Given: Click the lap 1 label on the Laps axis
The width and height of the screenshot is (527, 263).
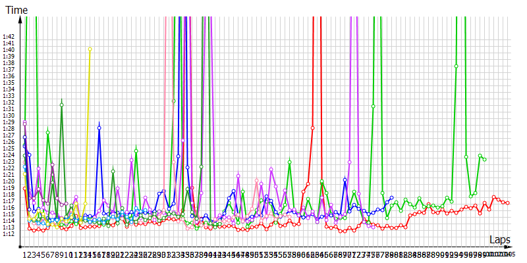Looking at the screenshot, I should click(x=25, y=254).
